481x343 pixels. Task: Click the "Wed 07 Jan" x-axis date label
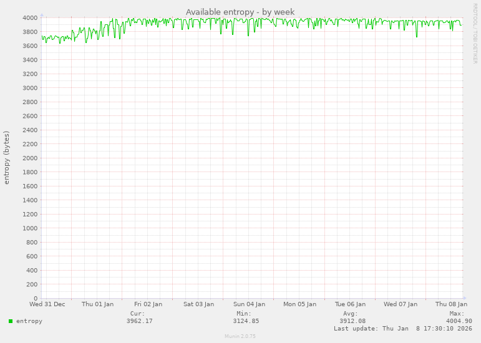[401, 304]
